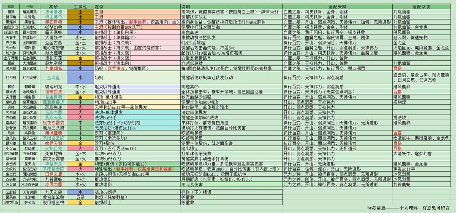Image resolution: width=456 pixels, height=213 pixels.
Task: Click the 穿透buff手 teammate cell
Action: click(x=421, y=169)
